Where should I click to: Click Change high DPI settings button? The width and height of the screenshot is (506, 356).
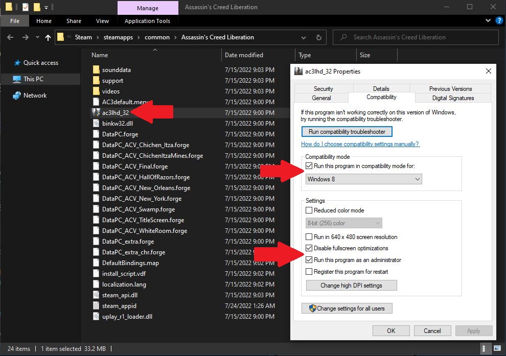point(352,286)
